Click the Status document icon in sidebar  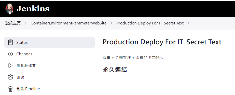10,42
